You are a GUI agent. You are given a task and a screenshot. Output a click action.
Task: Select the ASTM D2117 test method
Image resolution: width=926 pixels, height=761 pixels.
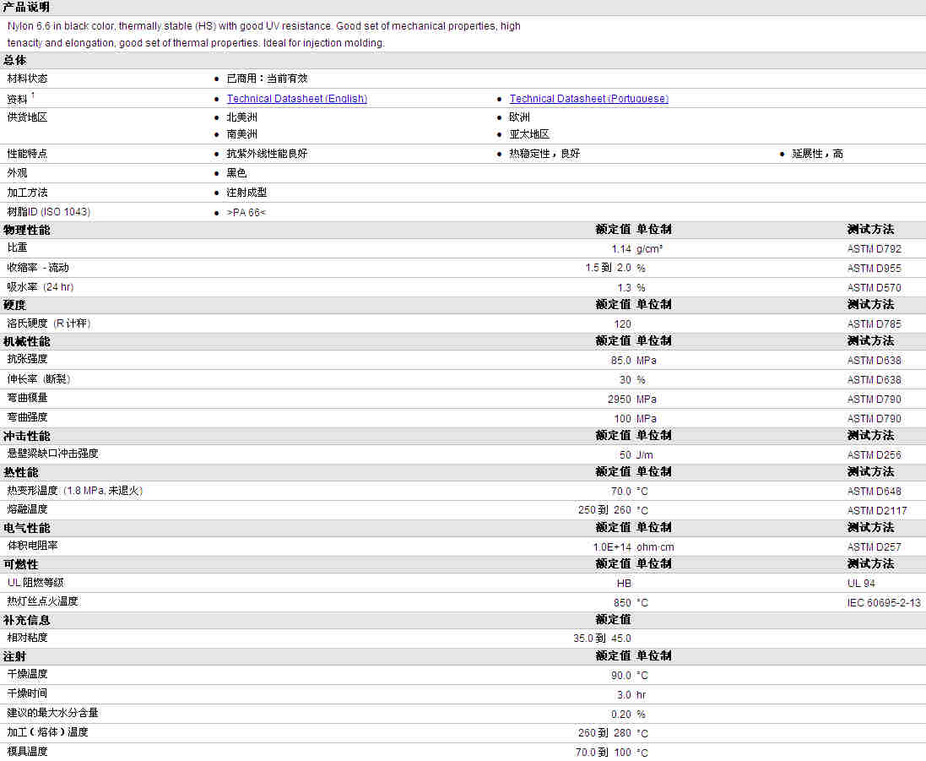pyautogui.click(x=877, y=510)
